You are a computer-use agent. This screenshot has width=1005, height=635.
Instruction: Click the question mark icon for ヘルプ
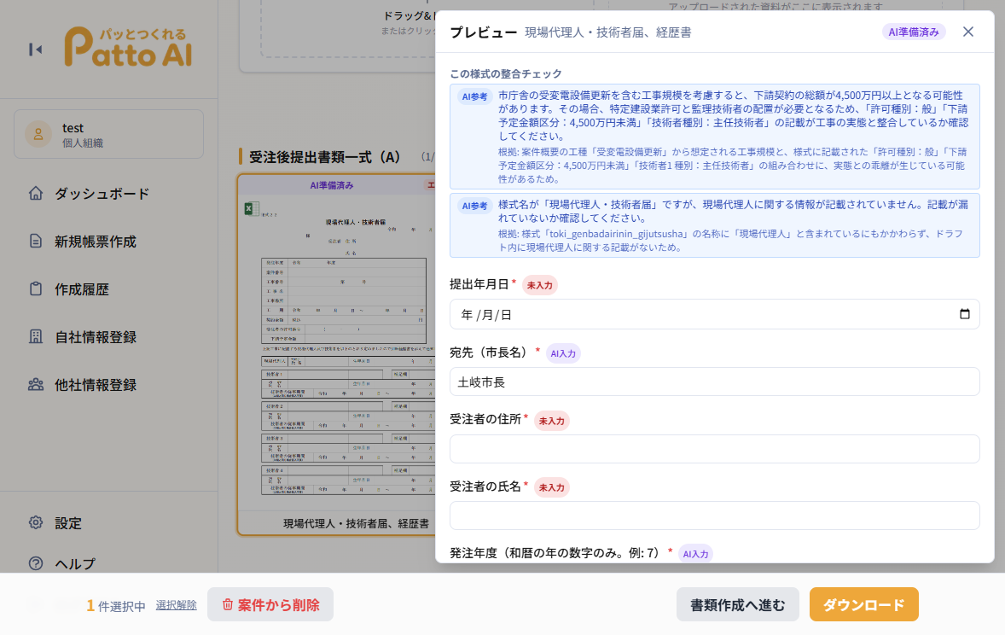point(36,563)
